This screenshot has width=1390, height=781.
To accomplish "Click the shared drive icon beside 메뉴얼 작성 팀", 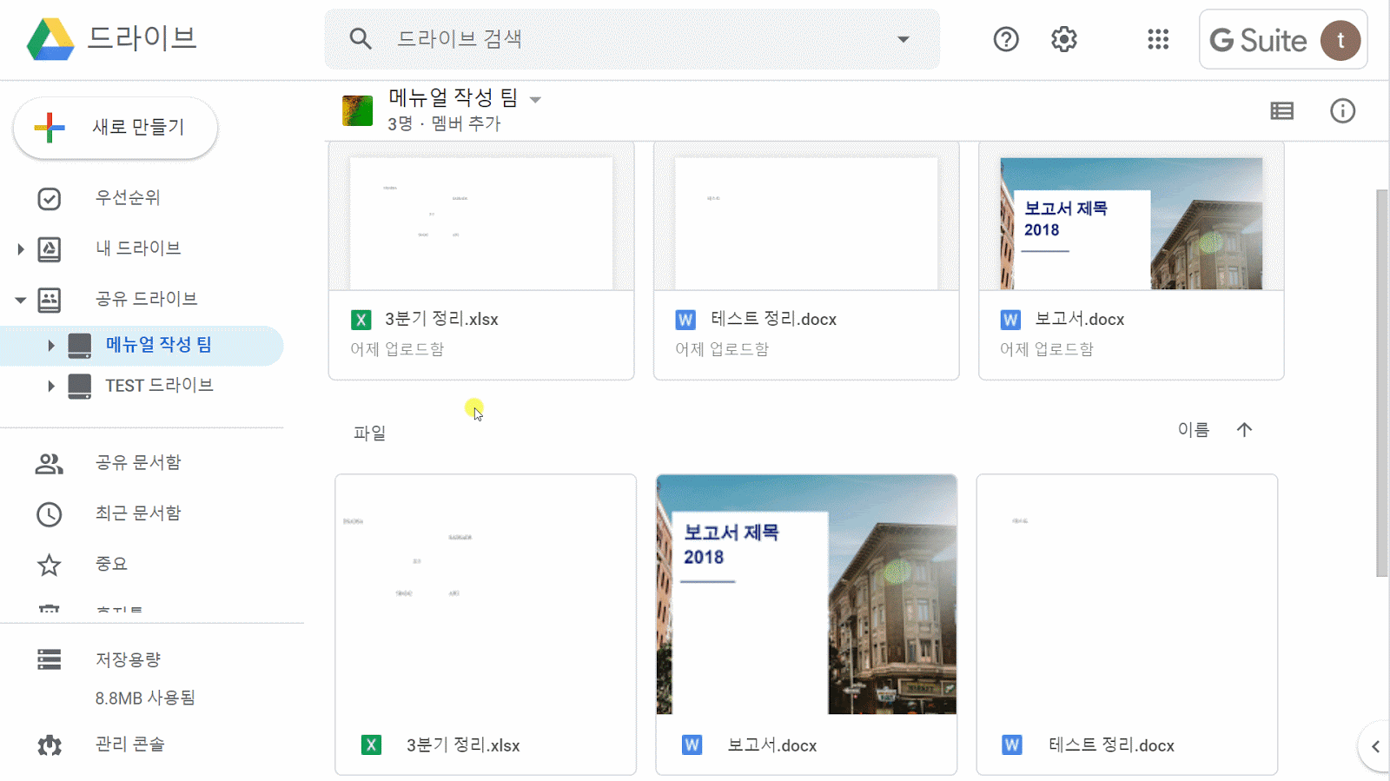I will 80,346.
